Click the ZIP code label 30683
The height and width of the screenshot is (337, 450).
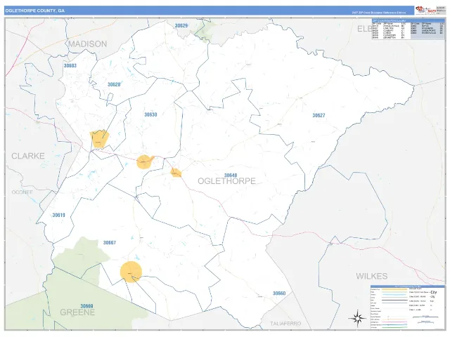click(70, 65)
